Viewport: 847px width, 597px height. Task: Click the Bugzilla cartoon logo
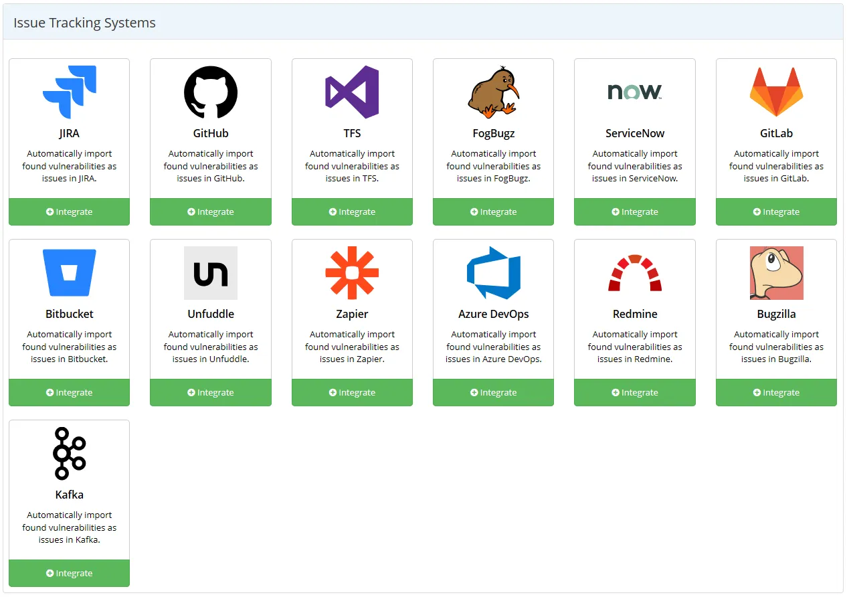tap(776, 273)
